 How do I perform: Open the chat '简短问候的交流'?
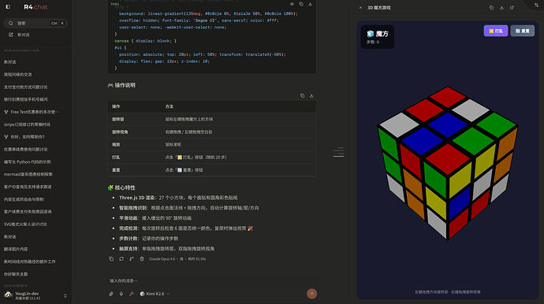[x=18, y=75]
